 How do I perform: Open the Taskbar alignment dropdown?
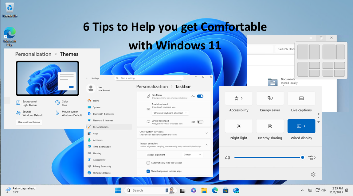pyautogui.click(x=192, y=154)
